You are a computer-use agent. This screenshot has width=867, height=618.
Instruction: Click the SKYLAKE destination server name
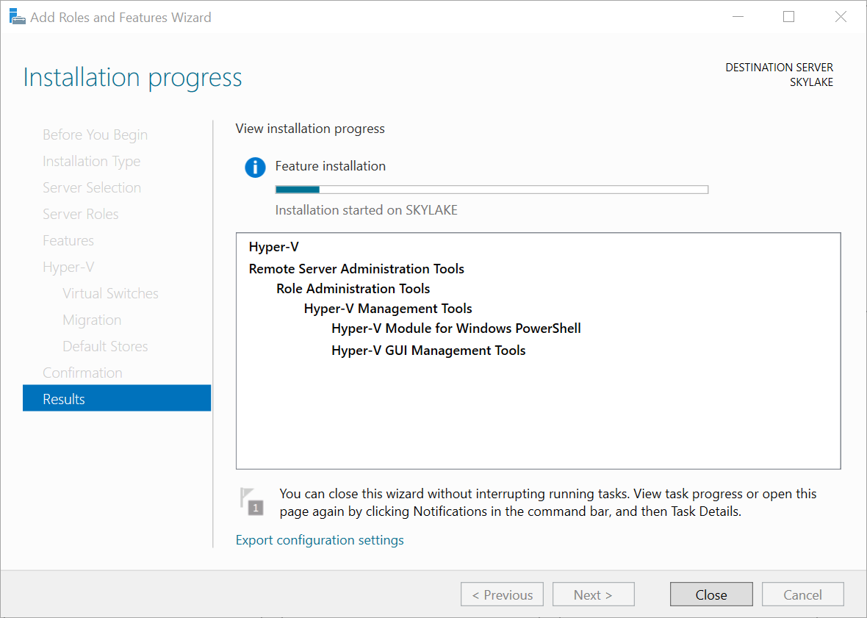tap(811, 82)
